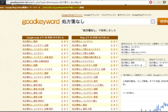Viewport: 168px width, 112px height.
Task: Click the browser address bar URL
Action: coord(46,2)
